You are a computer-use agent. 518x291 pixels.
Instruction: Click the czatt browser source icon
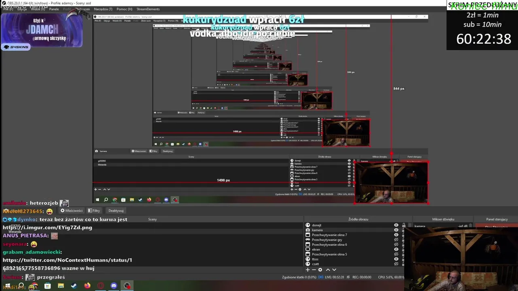[308, 264]
